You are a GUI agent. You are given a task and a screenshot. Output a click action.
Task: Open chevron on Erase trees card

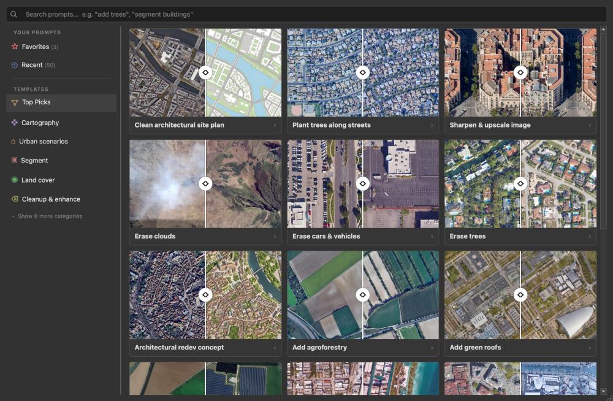(590, 236)
